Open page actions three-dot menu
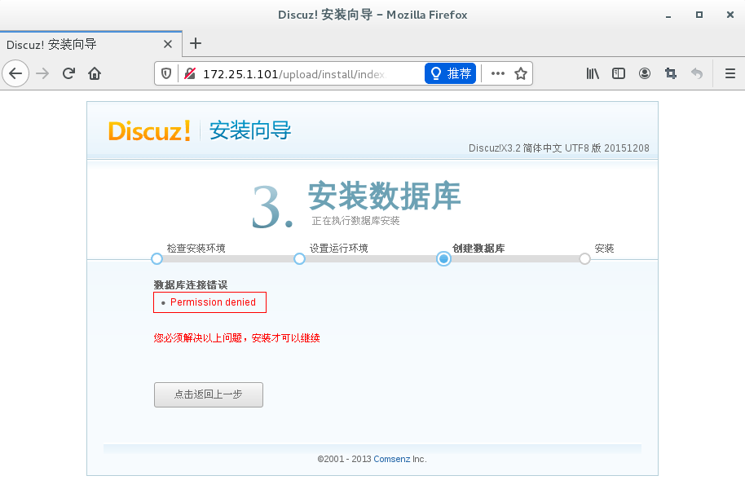The width and height of the screenshot is (745, 489). (497, 73)
